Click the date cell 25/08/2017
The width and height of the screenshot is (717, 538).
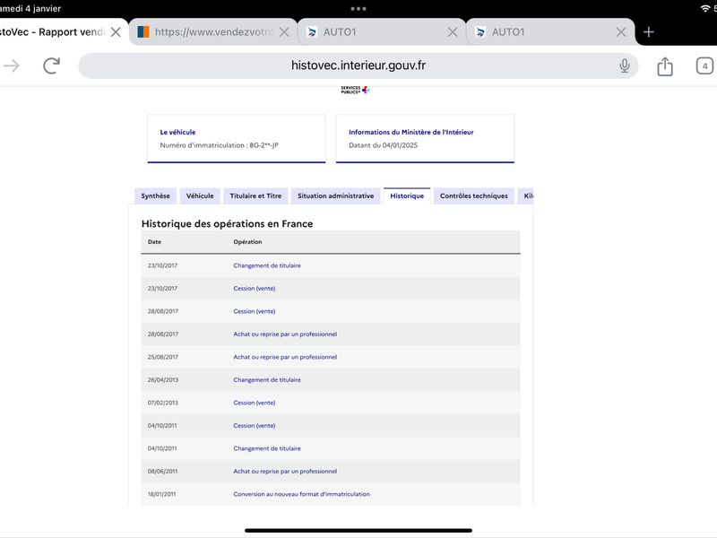(163, 357)
